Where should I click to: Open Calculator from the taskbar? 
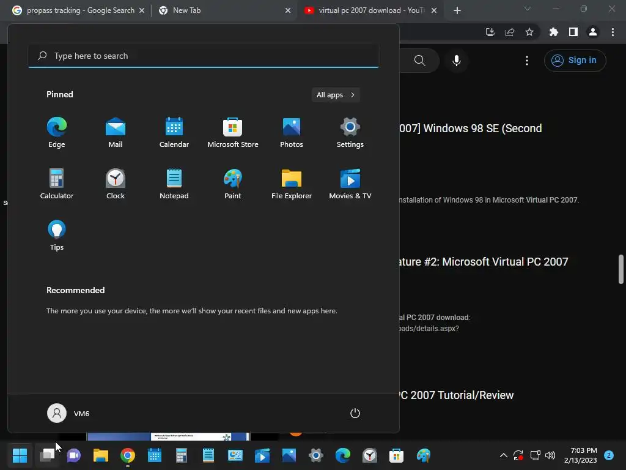click(182, 455)
